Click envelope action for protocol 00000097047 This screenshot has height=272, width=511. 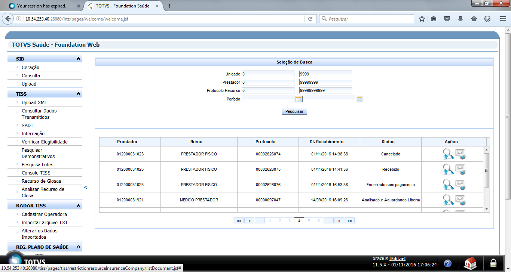(460, 200)
